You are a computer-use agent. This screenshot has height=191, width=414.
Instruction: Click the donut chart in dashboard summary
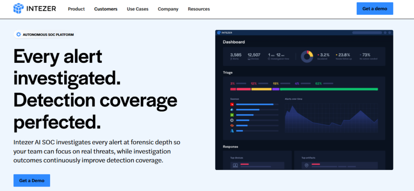point(307,56)
